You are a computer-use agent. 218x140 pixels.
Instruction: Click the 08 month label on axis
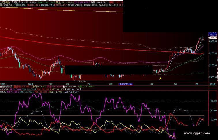pos(175,84)
